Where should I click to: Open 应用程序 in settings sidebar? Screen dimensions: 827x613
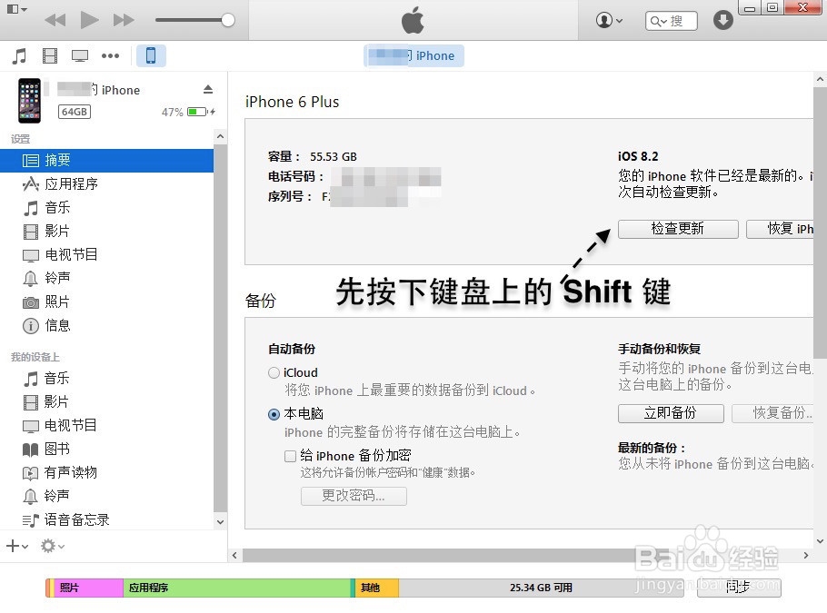(x=107, y=184)
